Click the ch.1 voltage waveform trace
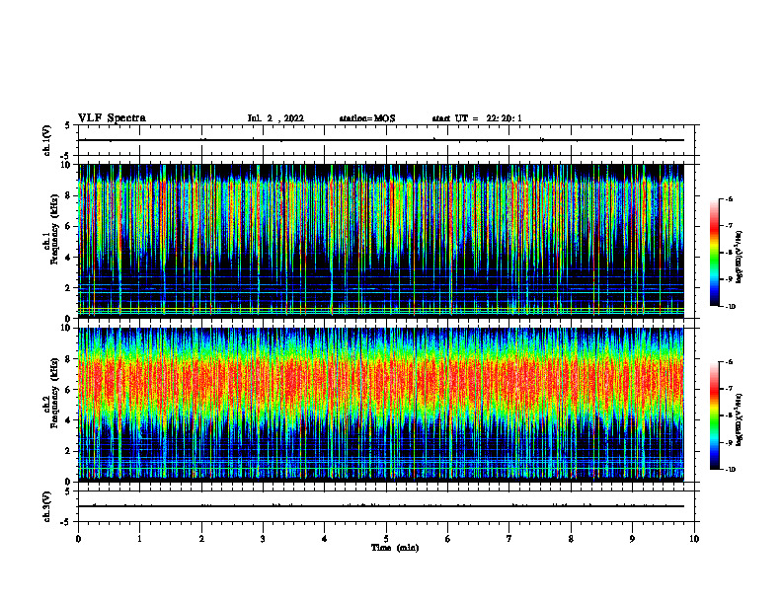Image resolution: width=782 pixels, height=604 pixels. [x=381, y=140]
